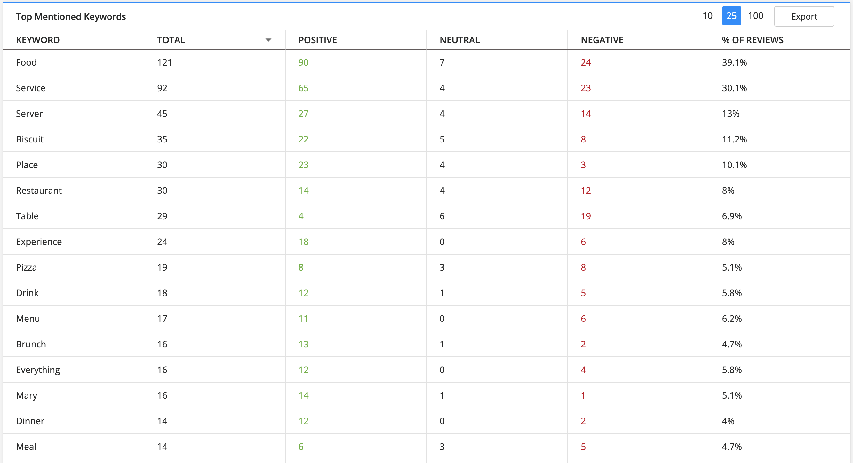Click Table's 6.9% of reviews value
This screenshot has height=463, width=853.
tap(732, 216)
